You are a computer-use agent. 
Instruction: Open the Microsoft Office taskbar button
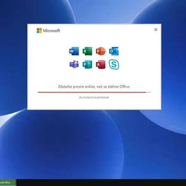click(x=8, y=183)
